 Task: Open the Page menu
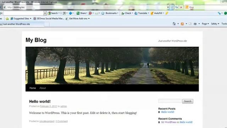(x=205, y=24)
